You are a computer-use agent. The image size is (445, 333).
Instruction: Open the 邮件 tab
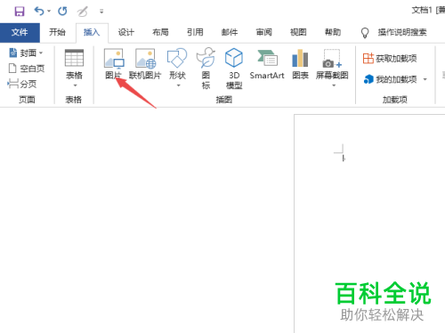click(x=230, y=32)
